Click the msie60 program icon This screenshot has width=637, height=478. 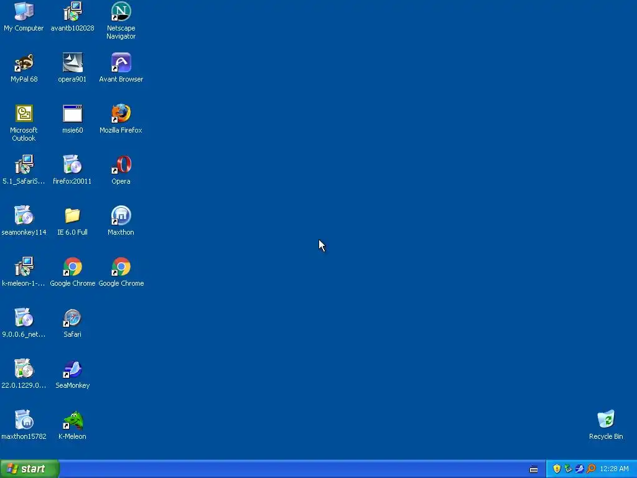72,113
